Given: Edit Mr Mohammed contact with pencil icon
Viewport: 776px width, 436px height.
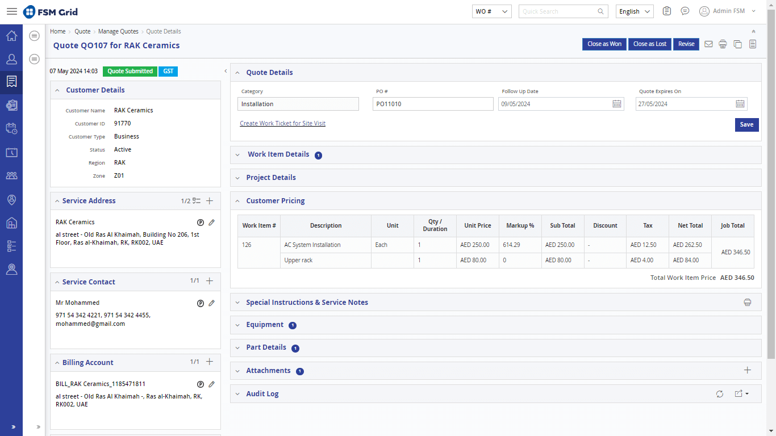Looking at the screenshot, I should click(211, 303).
